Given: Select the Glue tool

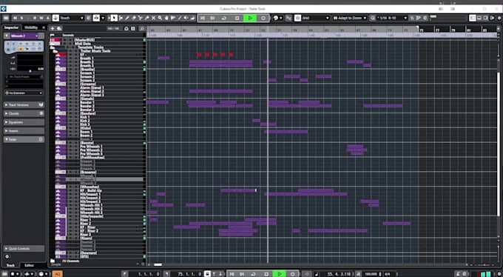Looking at the screenshot, I should (x=147, y=18).
